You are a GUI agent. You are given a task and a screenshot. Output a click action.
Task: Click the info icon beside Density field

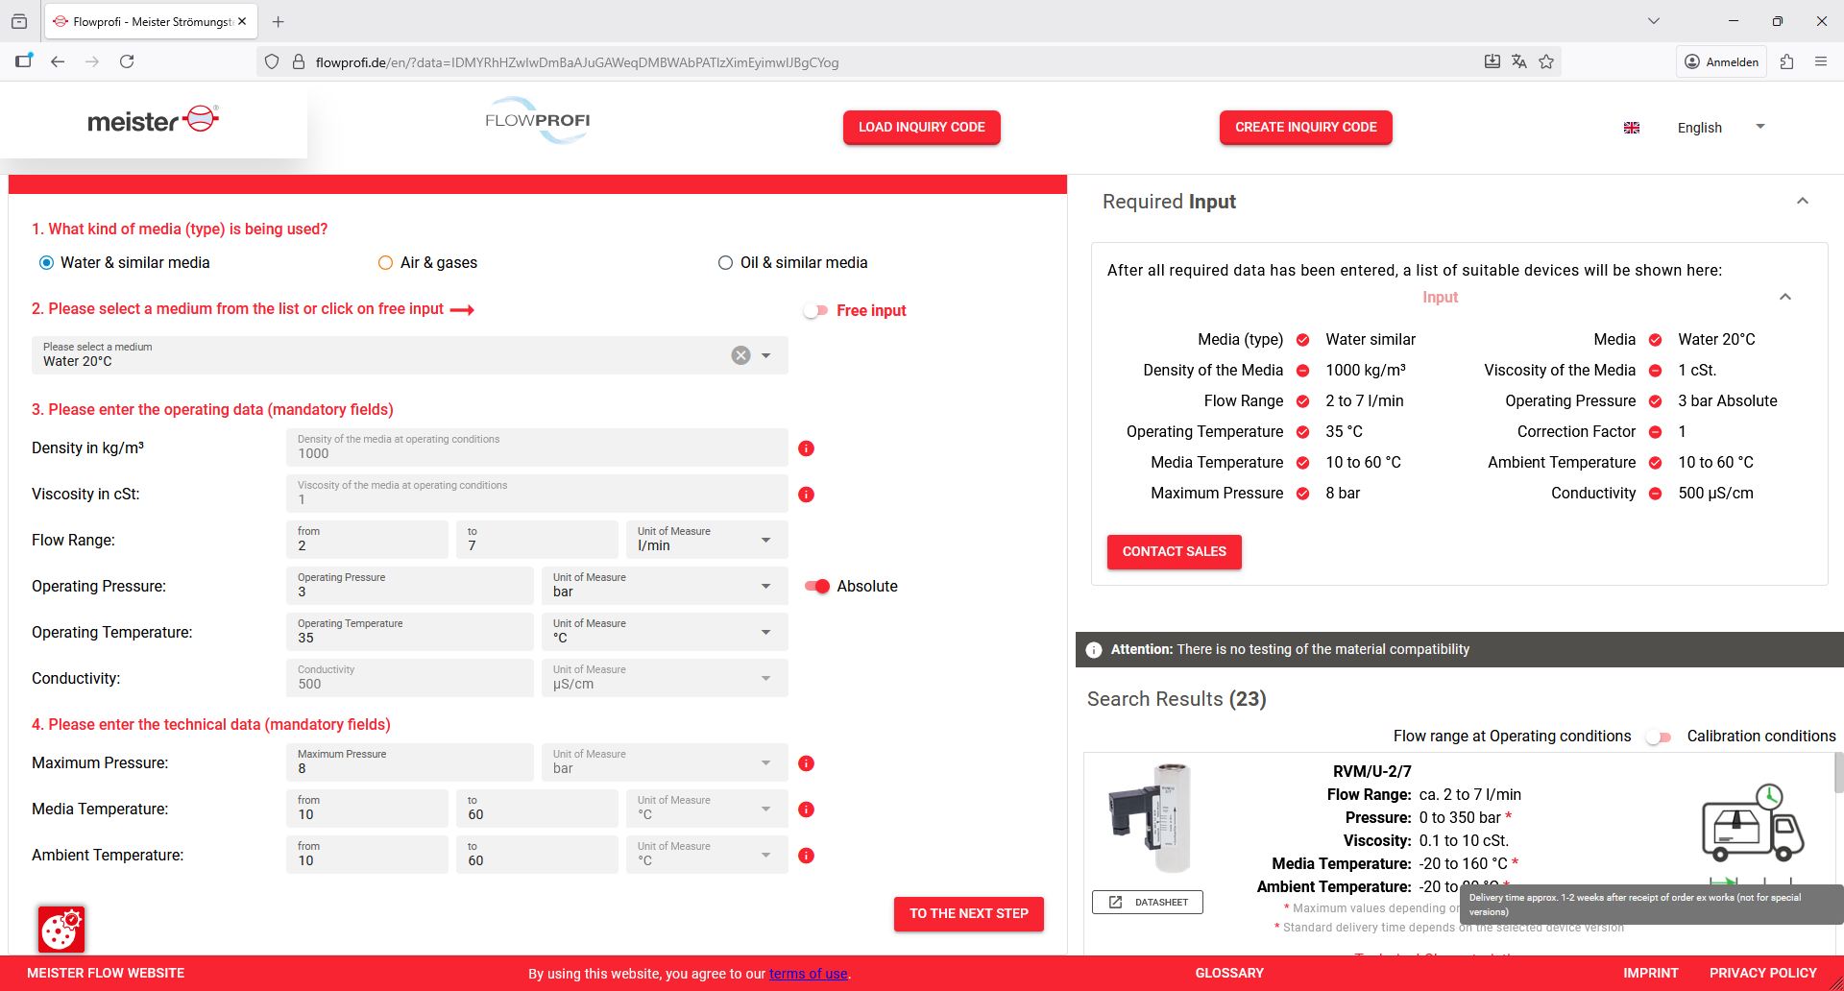click(806, 448)
